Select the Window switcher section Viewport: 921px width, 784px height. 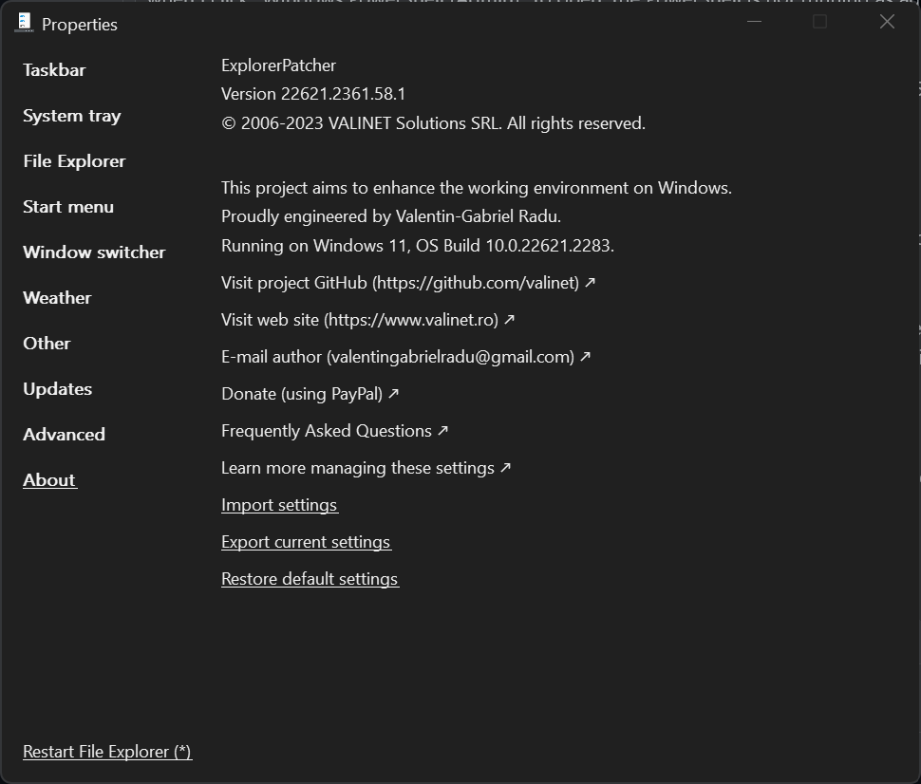click(93, 252)
